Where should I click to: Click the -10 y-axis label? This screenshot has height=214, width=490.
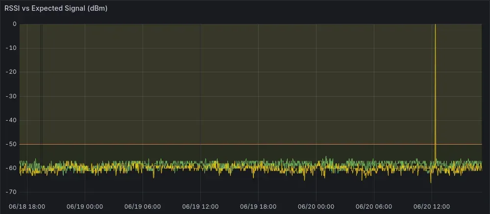click(11, 48)
